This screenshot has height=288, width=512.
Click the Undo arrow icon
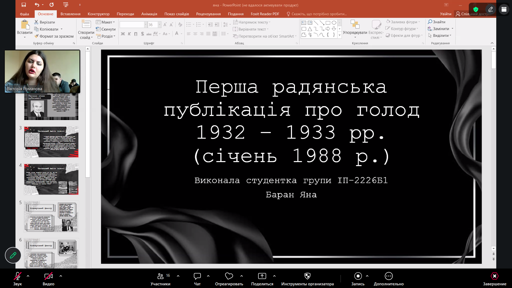click(37, 5)
